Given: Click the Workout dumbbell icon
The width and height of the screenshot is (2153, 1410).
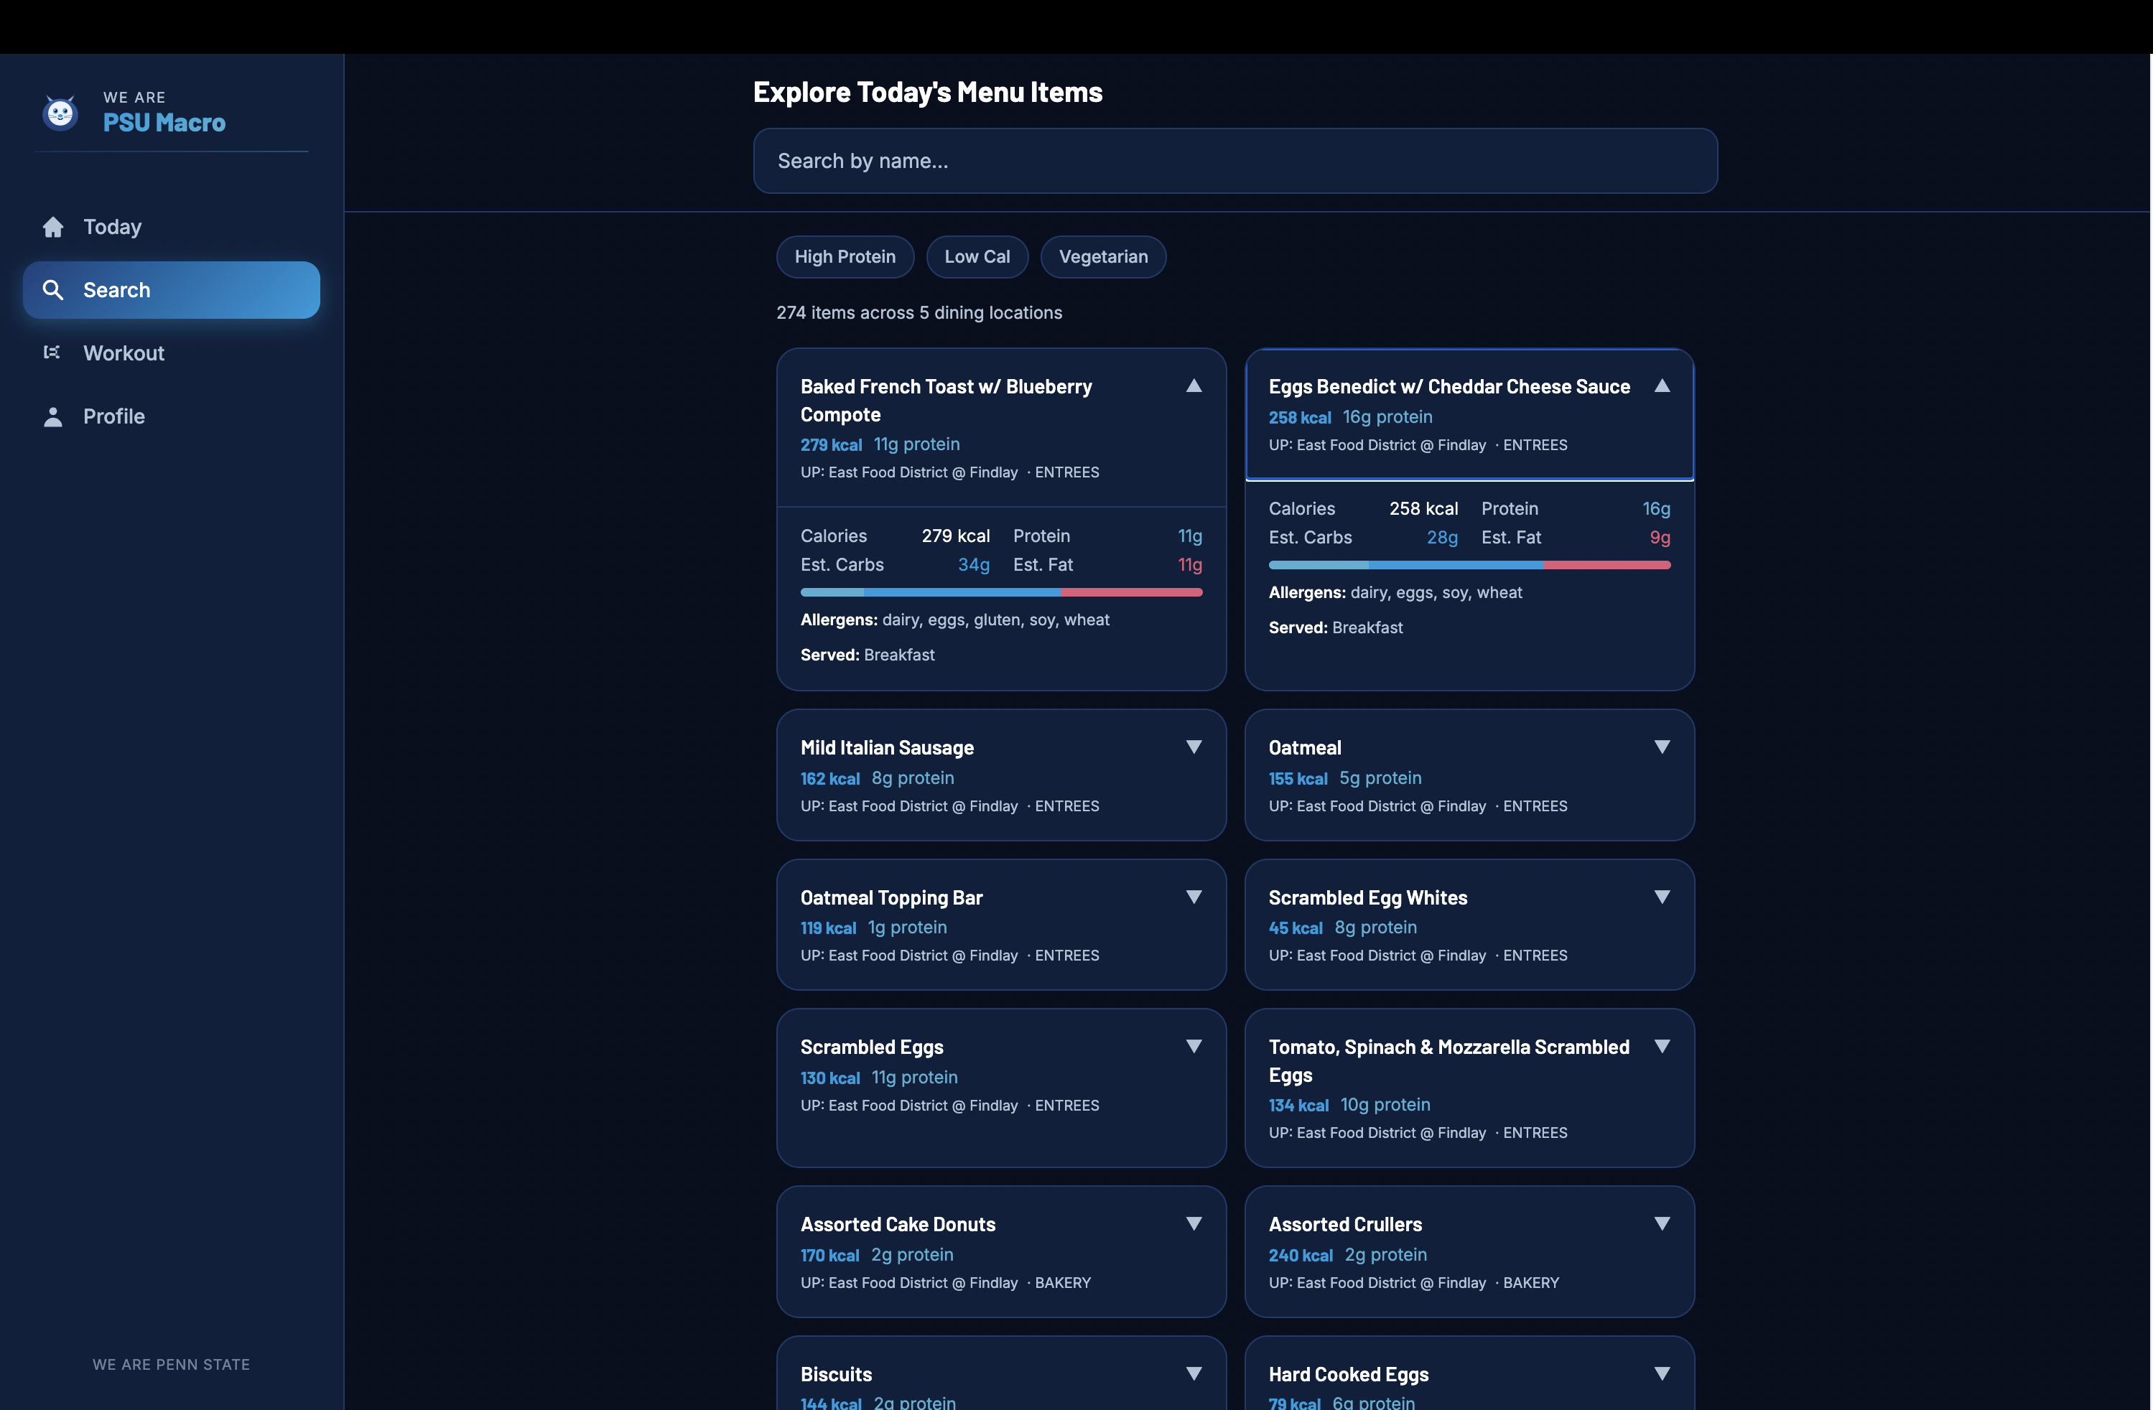Looking at the screenshot, I should pos(52,352).
